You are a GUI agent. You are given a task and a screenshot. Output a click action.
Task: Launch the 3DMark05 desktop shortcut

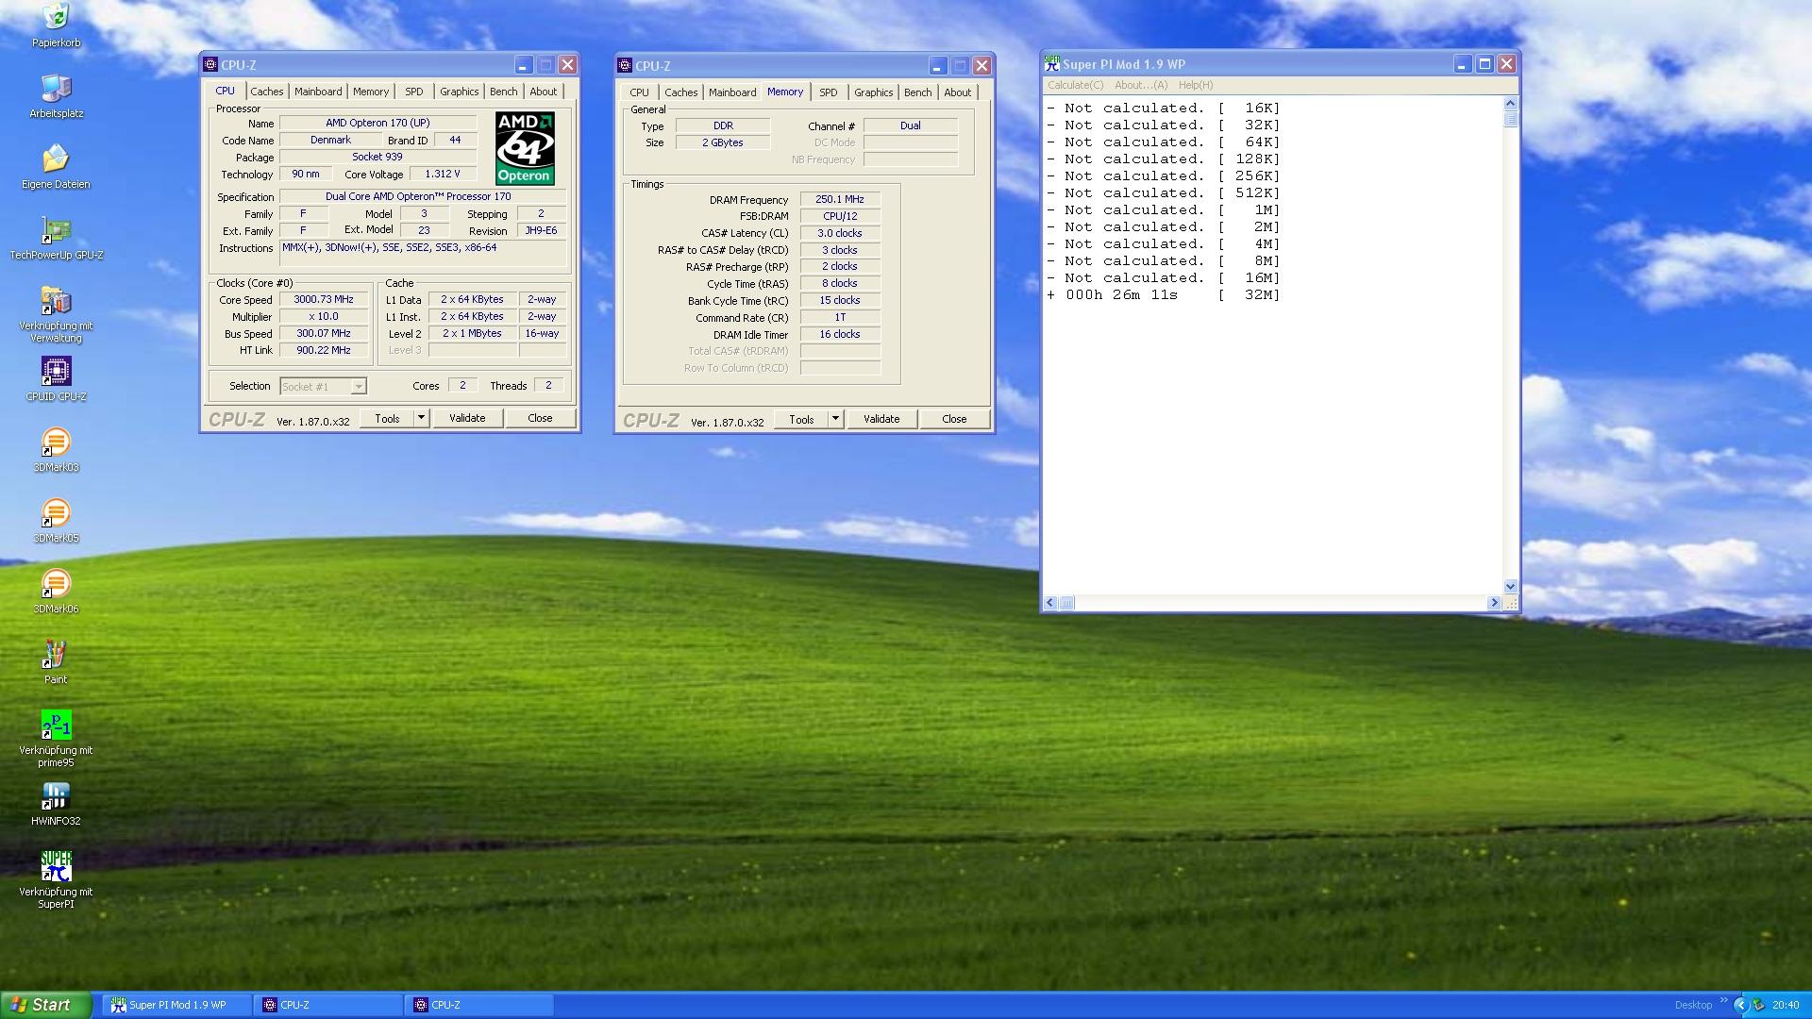(x=56, y=512)
